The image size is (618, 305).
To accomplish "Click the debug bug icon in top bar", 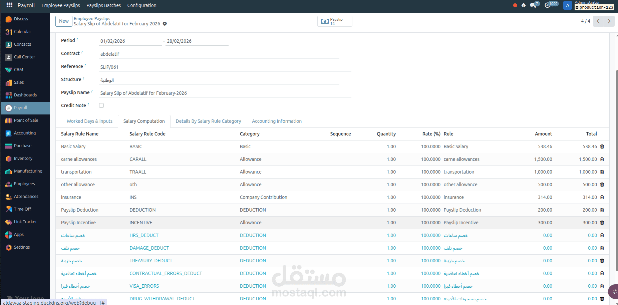I will point(524,5).
